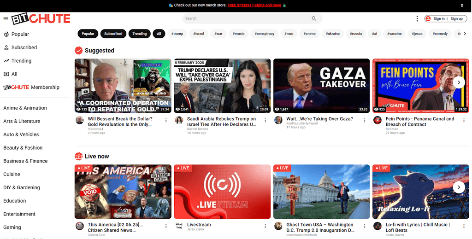Click the Trending arrow icon in sidebar

(6, 61)
